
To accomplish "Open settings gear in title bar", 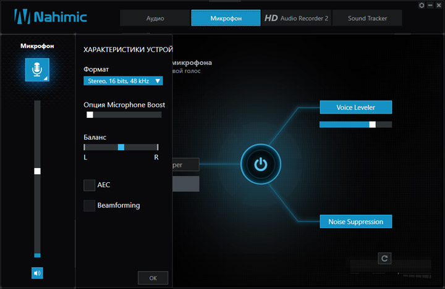I will point(422,5).
